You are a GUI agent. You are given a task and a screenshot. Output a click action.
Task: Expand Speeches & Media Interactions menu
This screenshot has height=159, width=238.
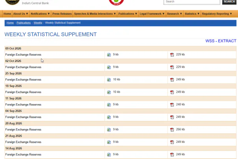pyautogui.click(x=95, y=14)
